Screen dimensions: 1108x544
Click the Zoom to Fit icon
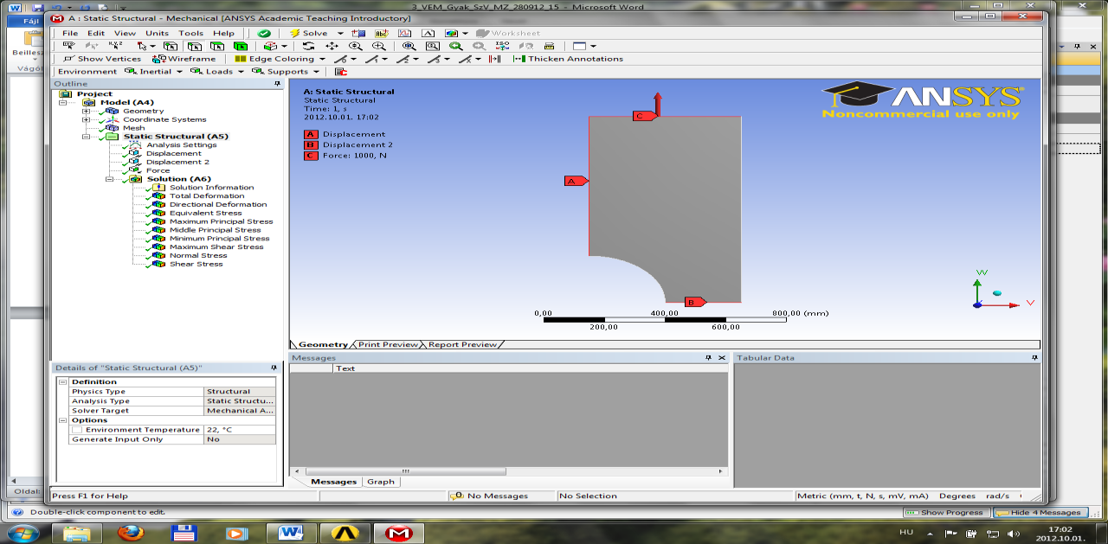pyautogui.click(x=409, y=46)
